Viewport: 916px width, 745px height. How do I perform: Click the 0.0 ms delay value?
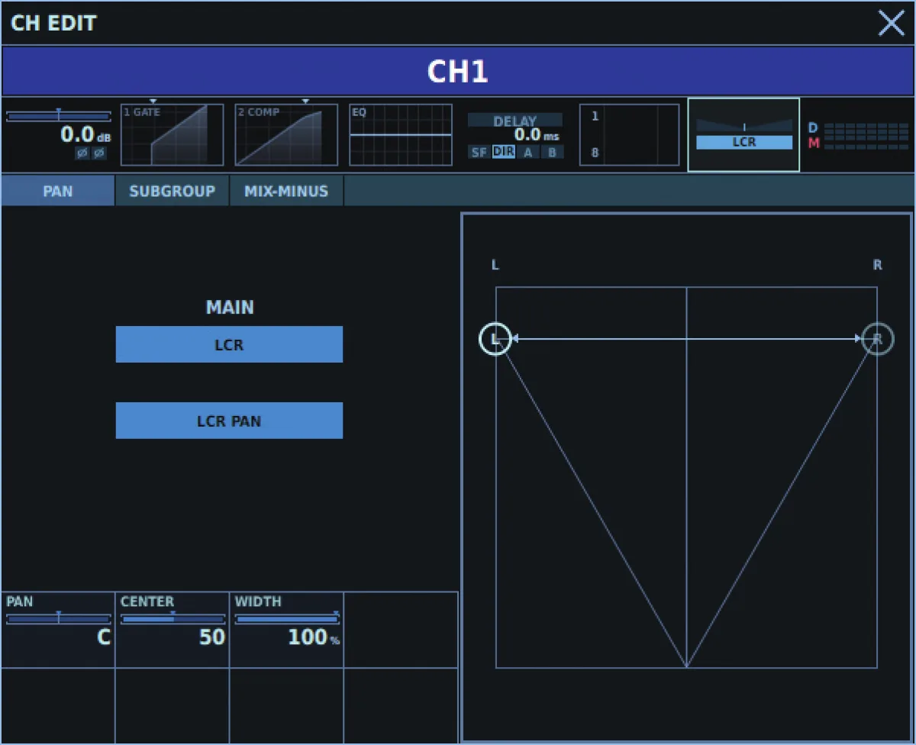point(536,135)
